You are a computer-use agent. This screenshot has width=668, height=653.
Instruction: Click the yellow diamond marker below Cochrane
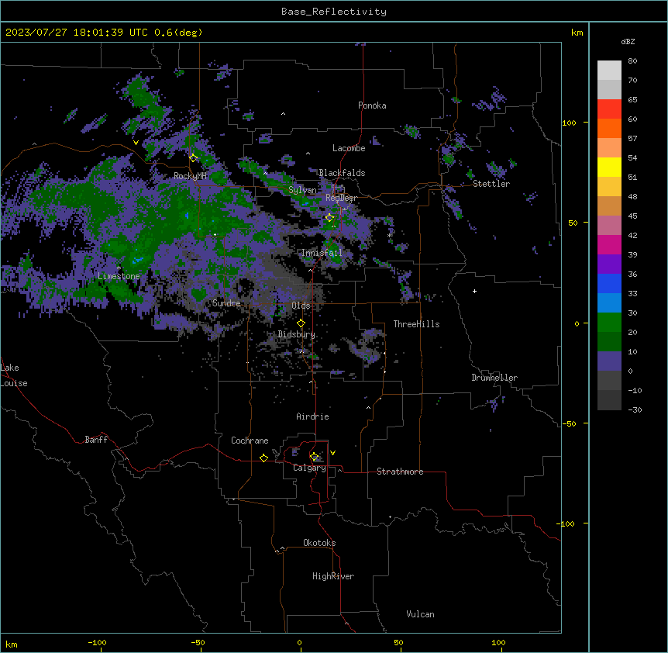tap(263, 458)
